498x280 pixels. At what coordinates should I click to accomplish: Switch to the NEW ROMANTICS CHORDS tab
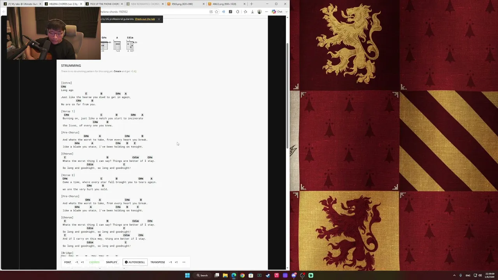[144, 4]
